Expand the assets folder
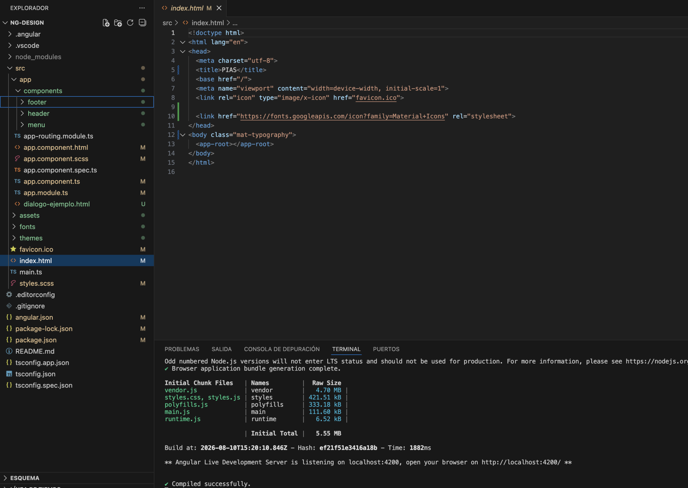Screen dimensions: 688x488 pos(14,215)
